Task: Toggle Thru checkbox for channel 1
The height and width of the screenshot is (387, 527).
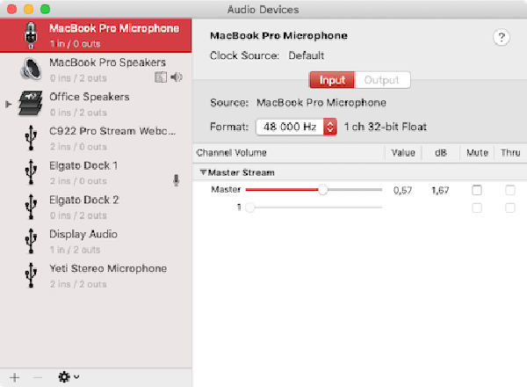Action: tap(510, 208)
